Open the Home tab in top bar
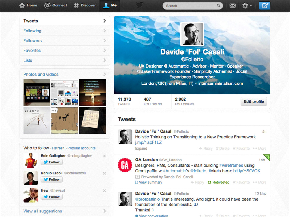290x217 pixels. 28,6
